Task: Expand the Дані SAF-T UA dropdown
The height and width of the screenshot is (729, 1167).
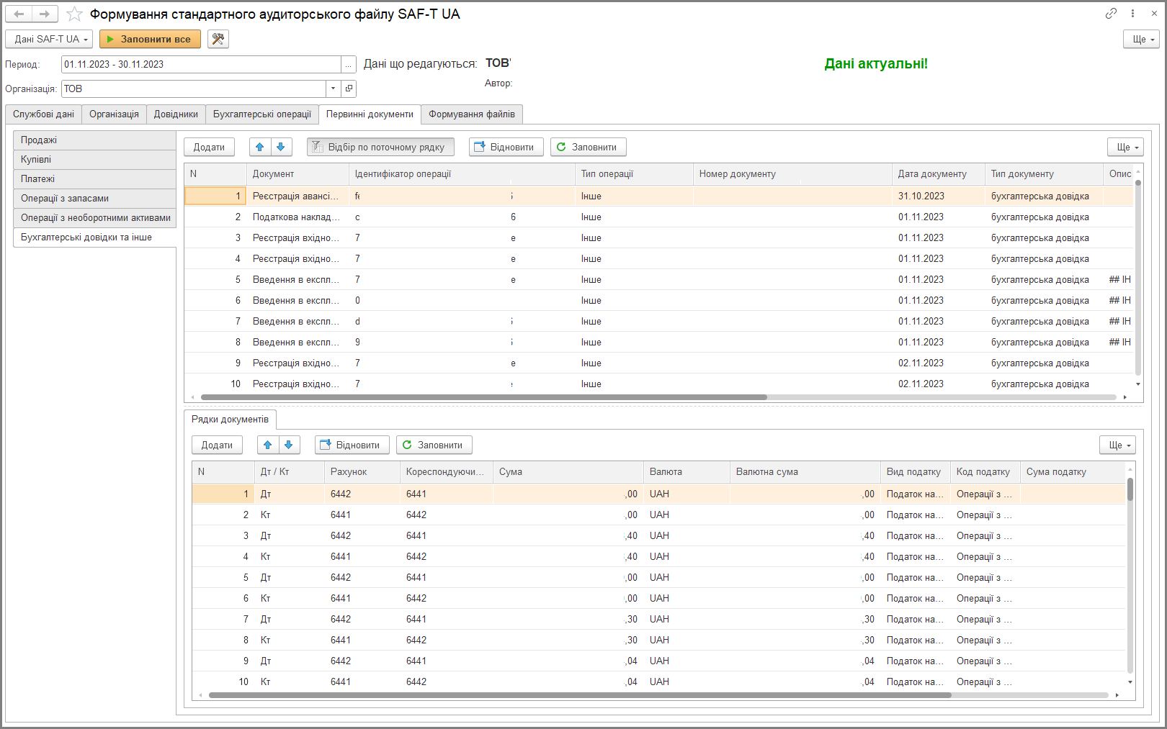Action: [x=49, y=39]
